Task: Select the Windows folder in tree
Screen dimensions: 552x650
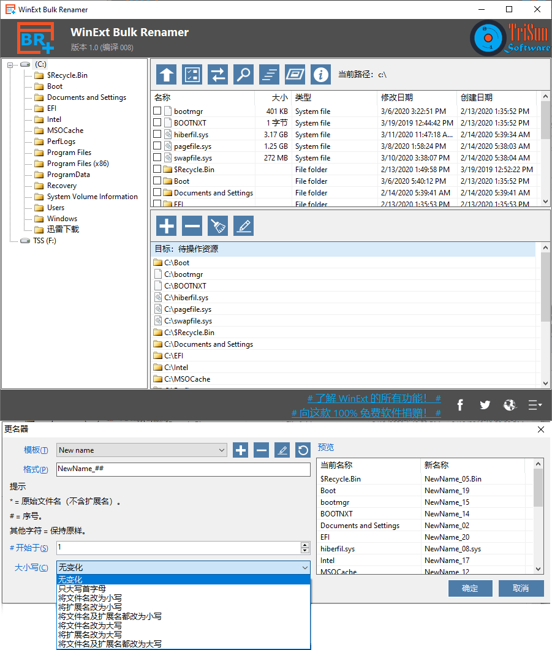Action: [62, 219]
